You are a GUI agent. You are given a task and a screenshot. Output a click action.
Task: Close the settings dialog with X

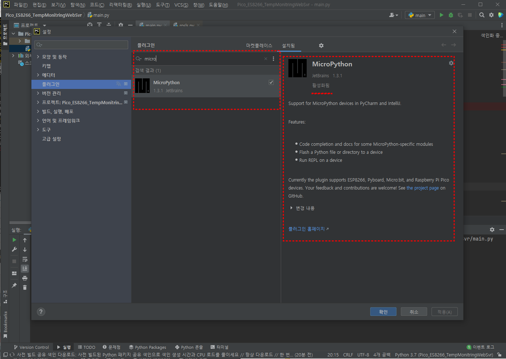coord(455,31)
